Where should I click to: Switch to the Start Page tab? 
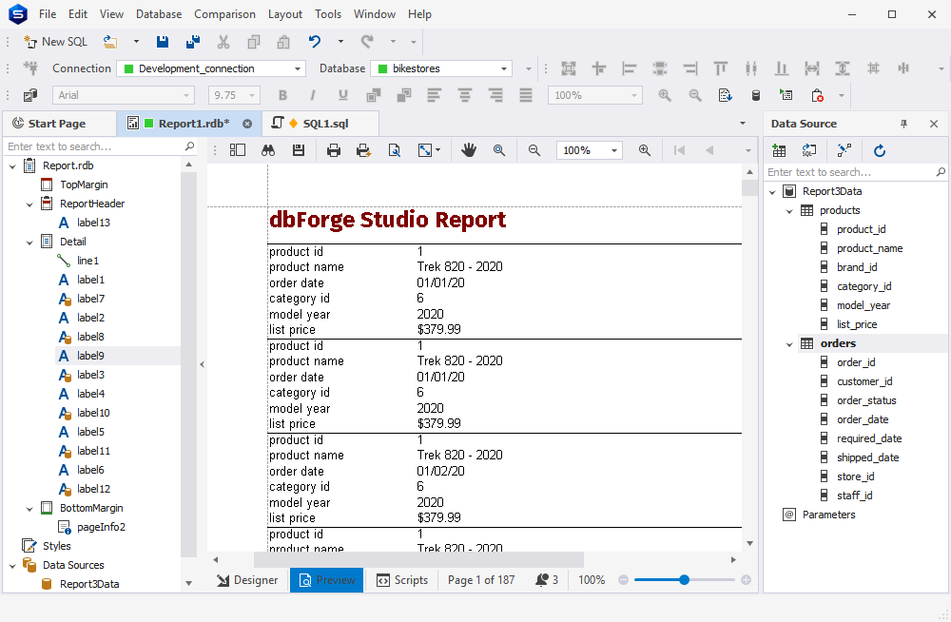coord(58,124)
